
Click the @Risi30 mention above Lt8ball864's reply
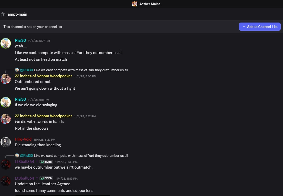[26, 156]
